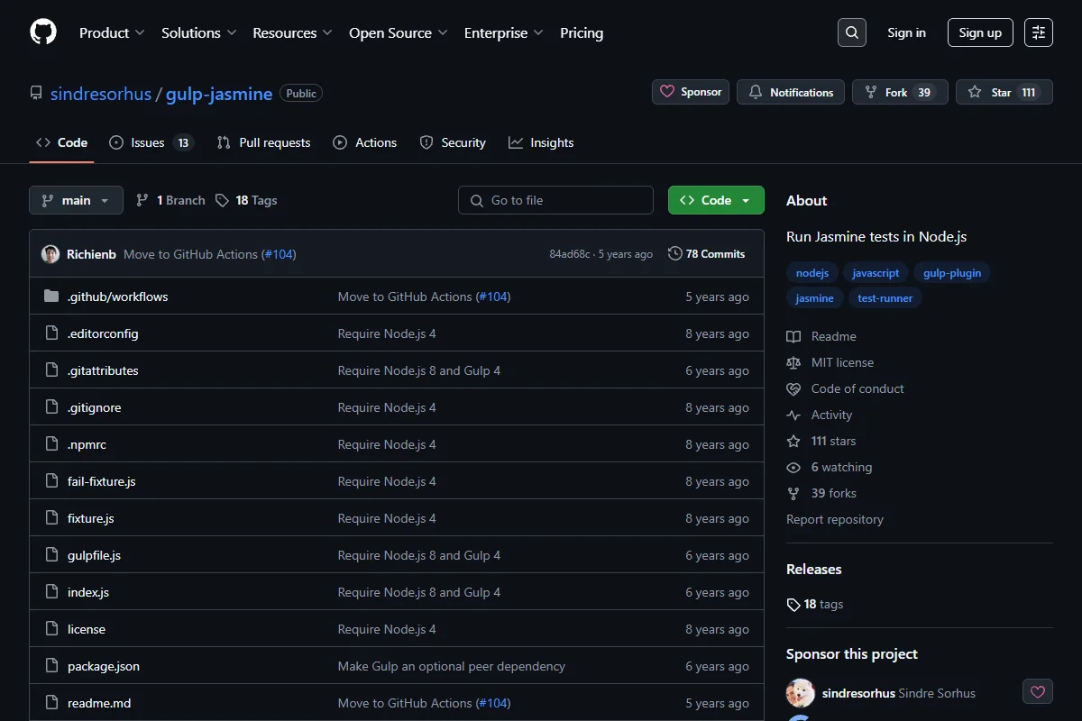Viewport: 1082px width, 721px height.
Task: Click the Star button
Action: point(1004,92)
